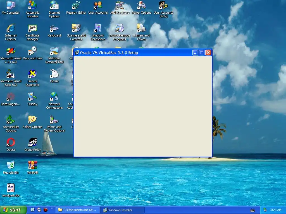Select the Folder Options desktop shortcut
This screenshot has height=214, width=286.
coord(32,122)
